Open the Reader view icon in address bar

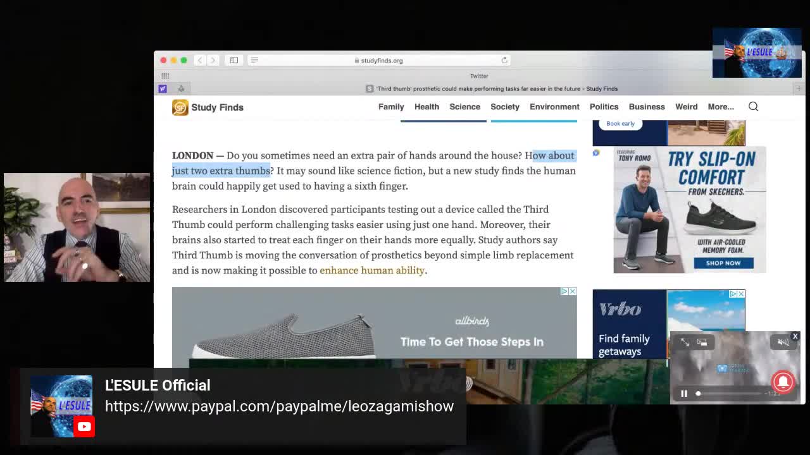(x=254, y=60)
